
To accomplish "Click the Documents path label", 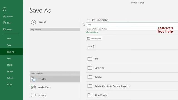I will 102,20.
